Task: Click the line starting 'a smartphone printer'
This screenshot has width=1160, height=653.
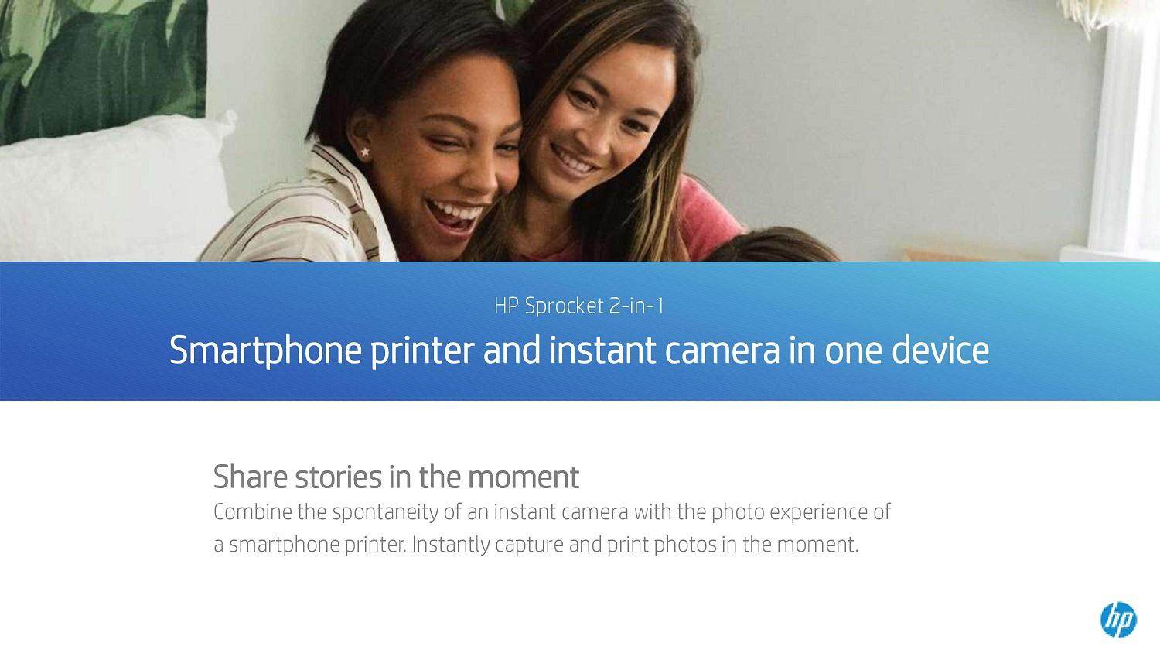Action: (x=536, y=545)
